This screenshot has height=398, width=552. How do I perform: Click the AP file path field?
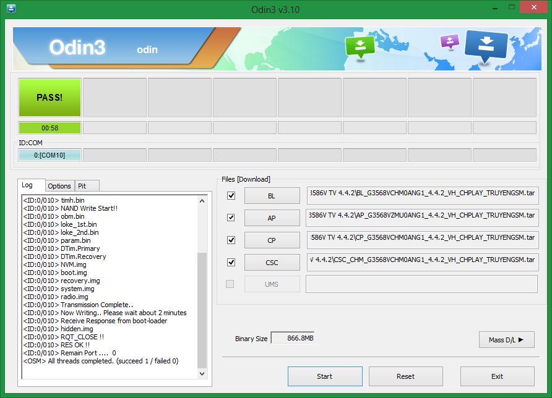tap(423, 218)
